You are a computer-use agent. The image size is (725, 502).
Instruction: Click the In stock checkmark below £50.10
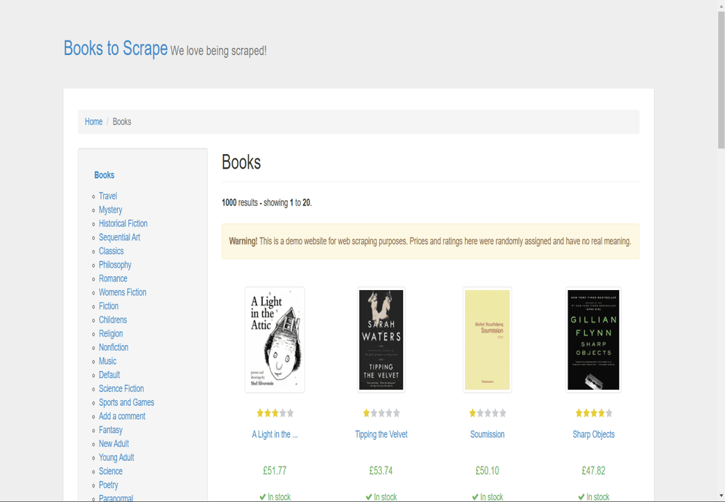[475, 497]
